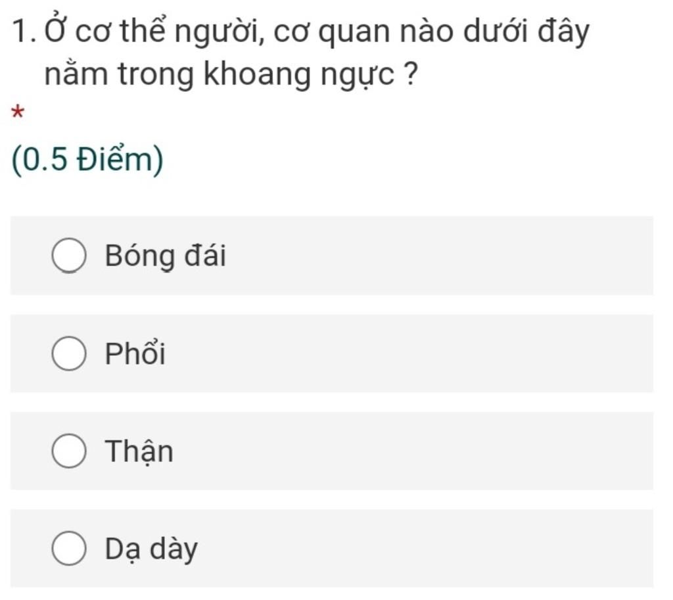Mark Thận as the answer
673x600 pixels.
tap(68, 451)
